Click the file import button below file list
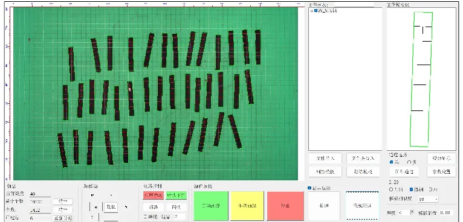The image size is (463, 222). (325, 158)
